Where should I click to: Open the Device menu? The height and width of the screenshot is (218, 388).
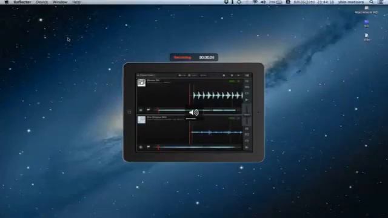click(x=42, y=2)
